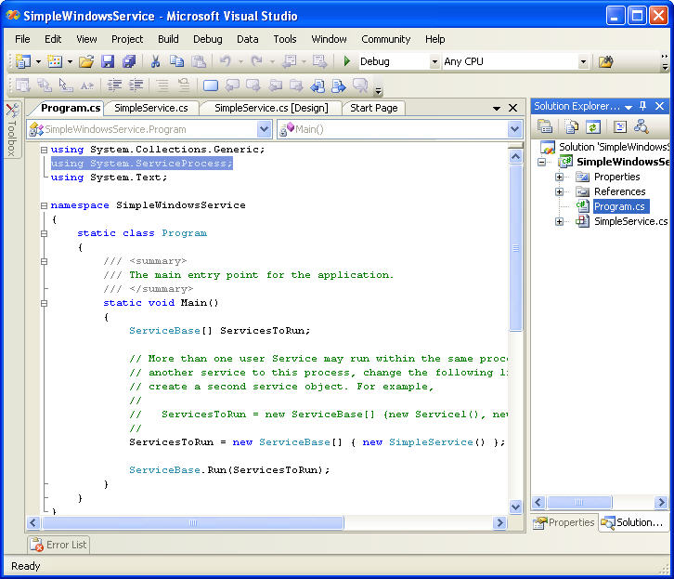Image resolution: width=674 pixels, height=579 pixels.
Task: Collapse the static class Program outlining box
Action: click(x=44, y=233)
